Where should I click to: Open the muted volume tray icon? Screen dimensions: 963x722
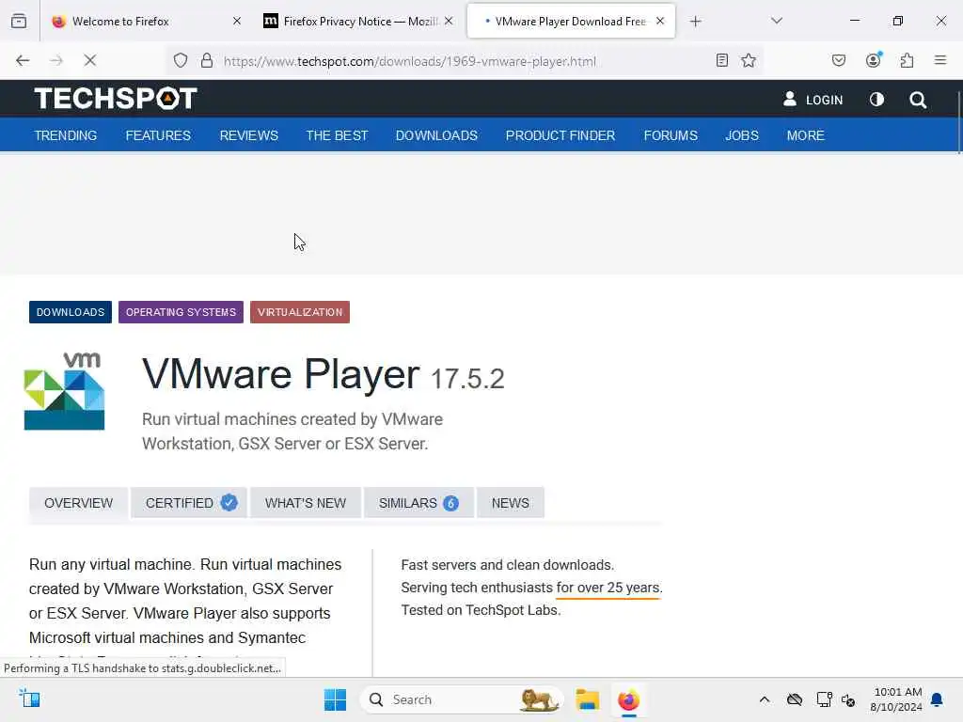pos(848,699)
